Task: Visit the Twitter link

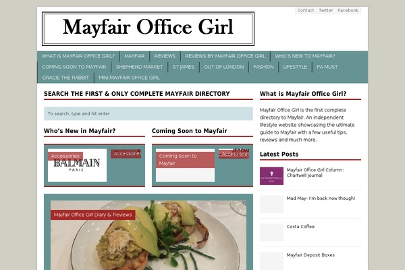Action: [326, 10]
